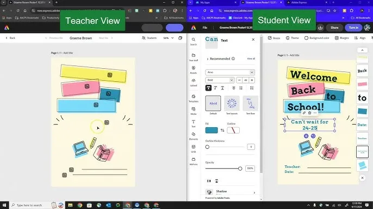
Task: Show info about Recommended fonts
Action: (x=233, y=58)
